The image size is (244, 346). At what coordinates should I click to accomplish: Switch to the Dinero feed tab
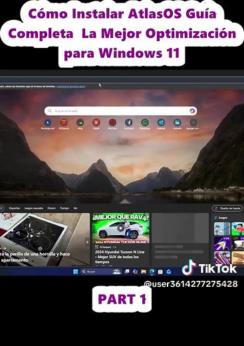click(51, 208)
